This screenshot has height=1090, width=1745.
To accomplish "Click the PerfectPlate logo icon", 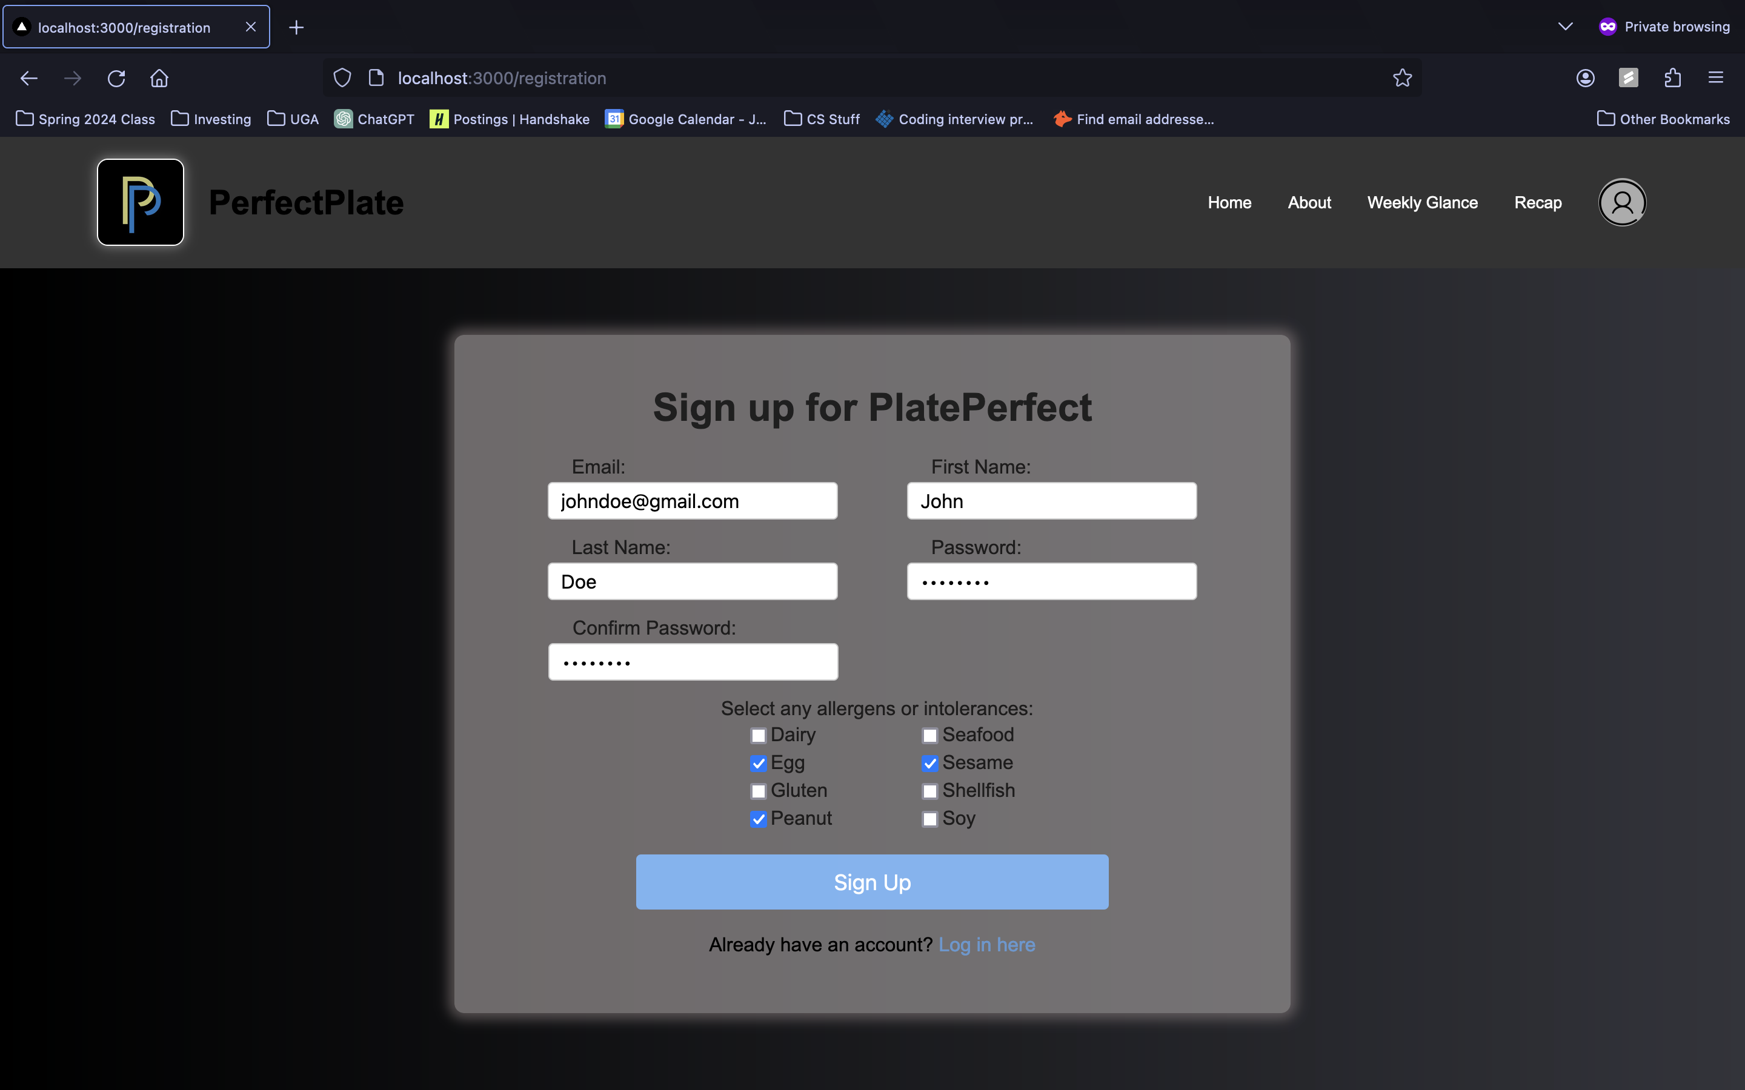I will 141,203.
